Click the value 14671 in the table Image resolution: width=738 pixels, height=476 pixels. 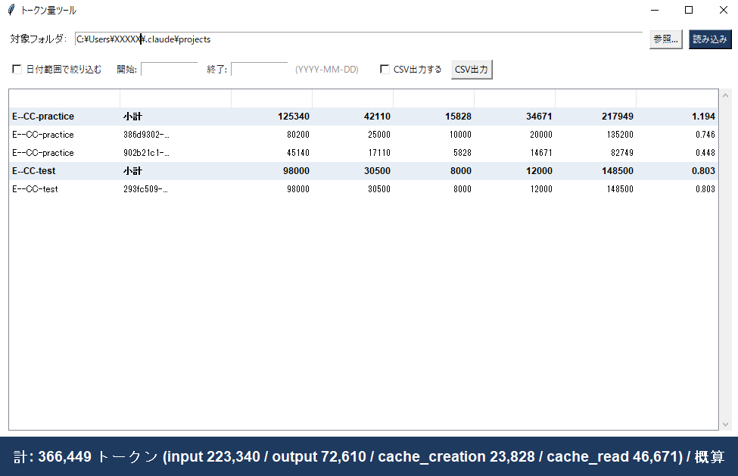pyautogui.click(x=541, y=153)
